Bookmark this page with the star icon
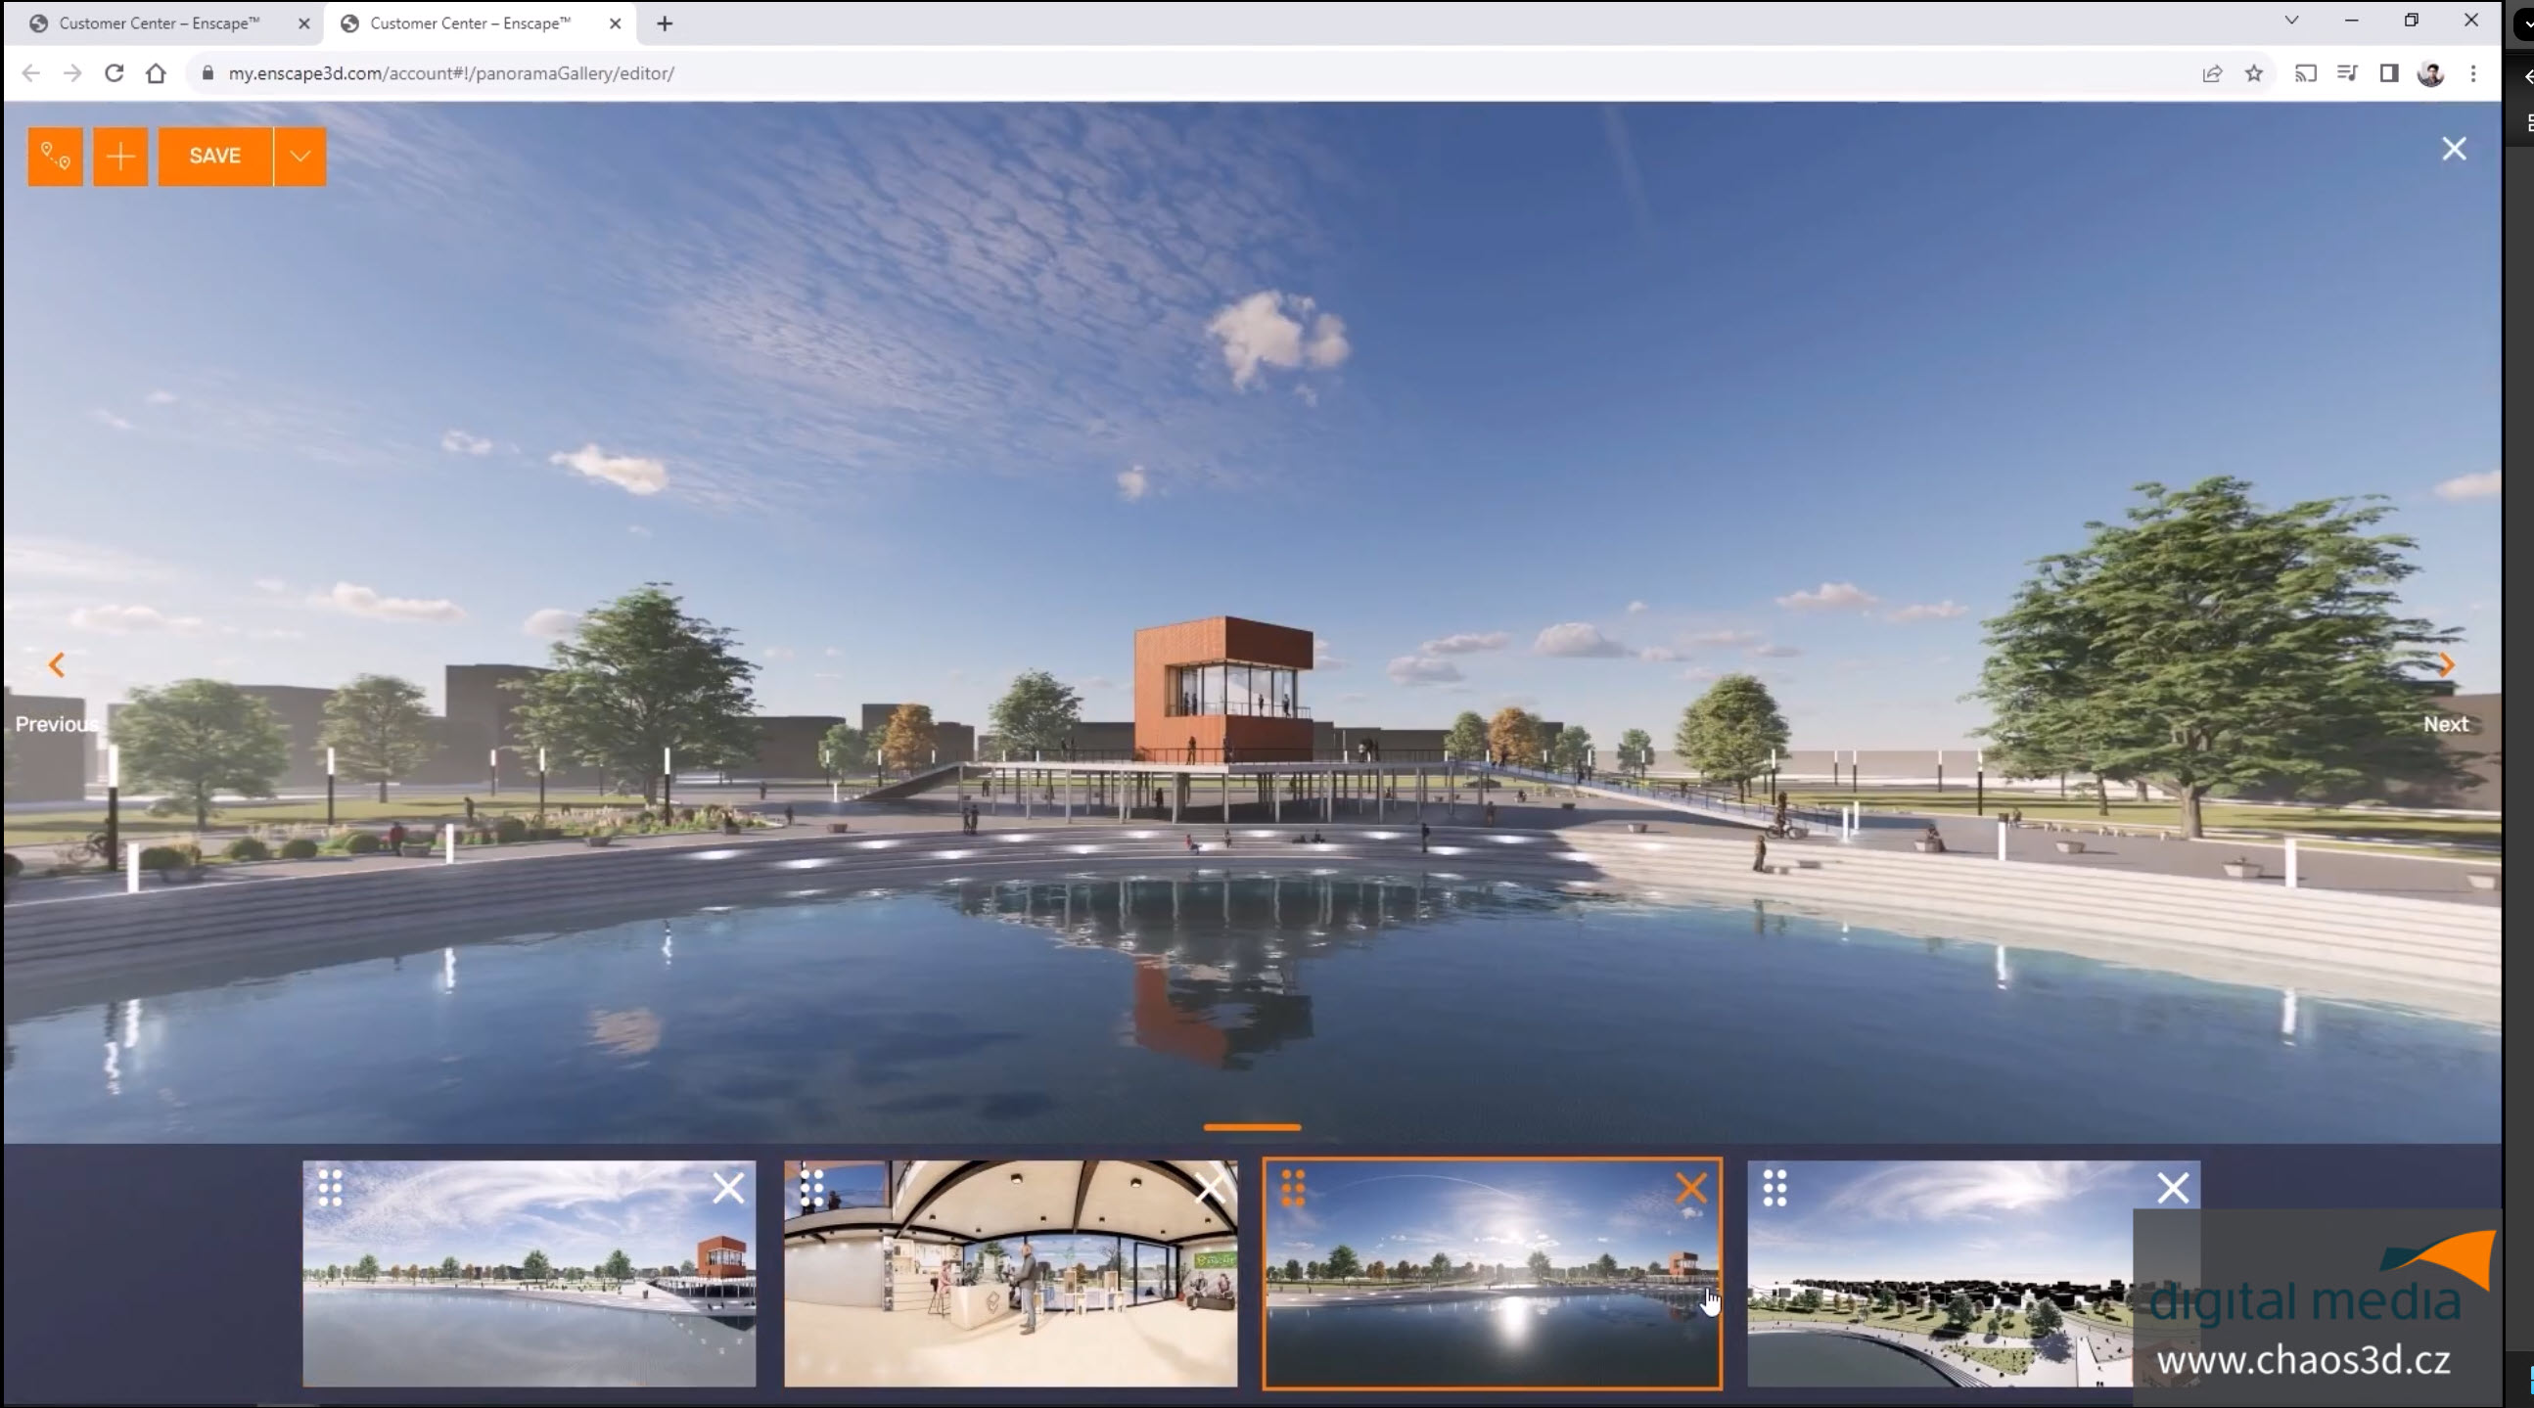This screenshot has width=2534, height=1408. pos(2253,73)
